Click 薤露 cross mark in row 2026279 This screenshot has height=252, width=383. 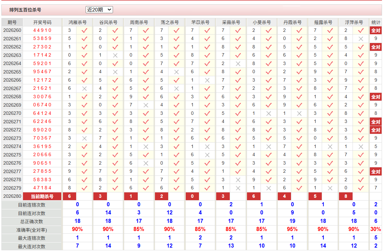[x=330, y=188]
